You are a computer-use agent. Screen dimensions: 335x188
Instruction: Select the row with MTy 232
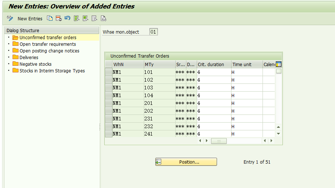point(109,126)
